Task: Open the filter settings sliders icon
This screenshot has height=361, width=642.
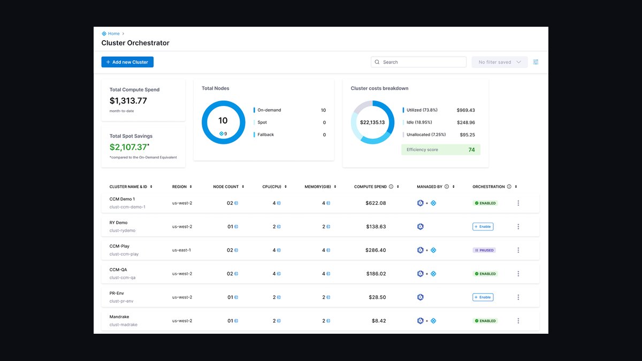Action: coord(536,62)
